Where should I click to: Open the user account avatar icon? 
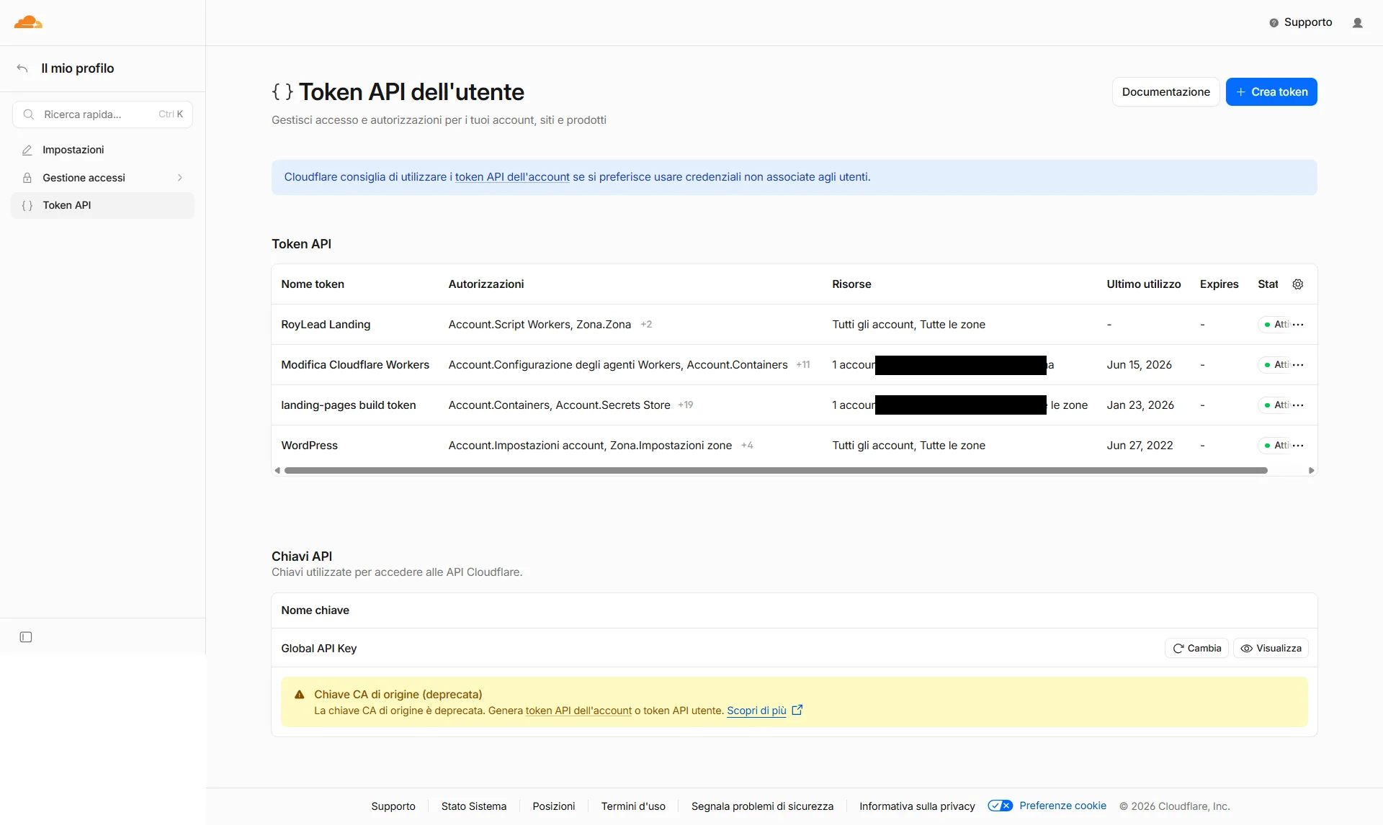(1358, 23)
